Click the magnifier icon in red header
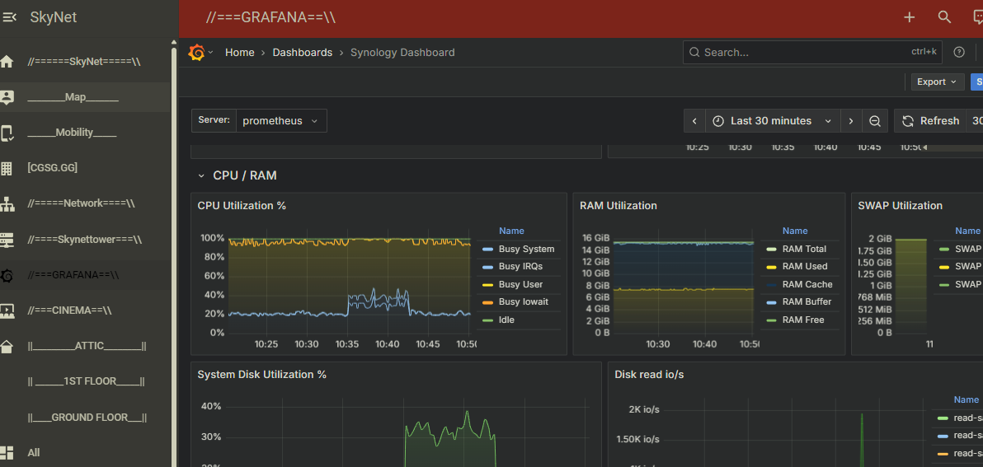Viewport: 983px width, 467px height. tap(945, 17)
